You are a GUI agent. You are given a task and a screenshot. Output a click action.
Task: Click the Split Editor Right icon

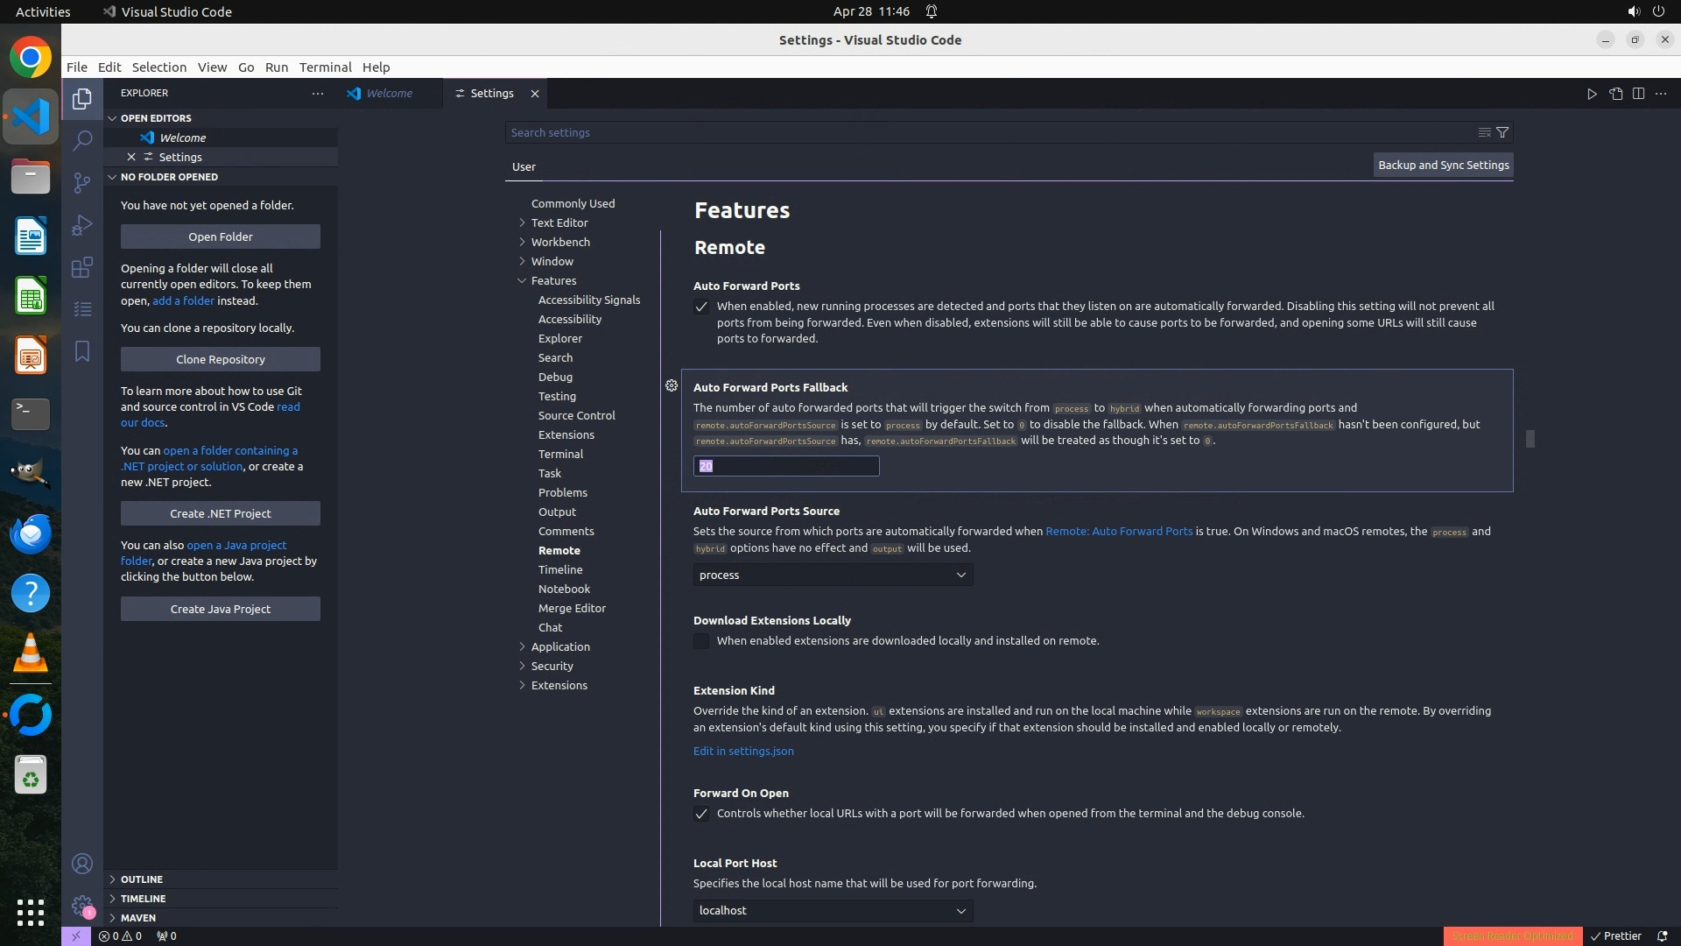(x=1638, y=94)
